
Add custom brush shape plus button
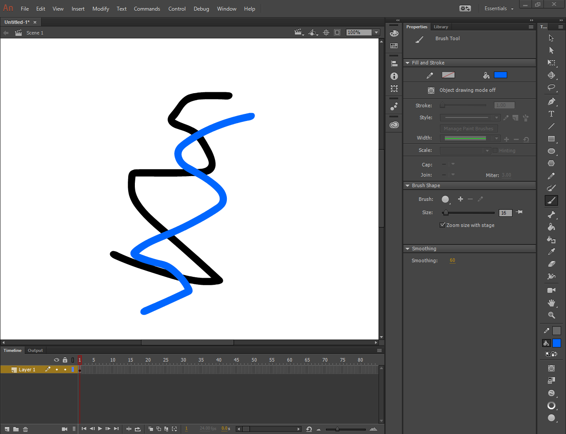point(460,199)
